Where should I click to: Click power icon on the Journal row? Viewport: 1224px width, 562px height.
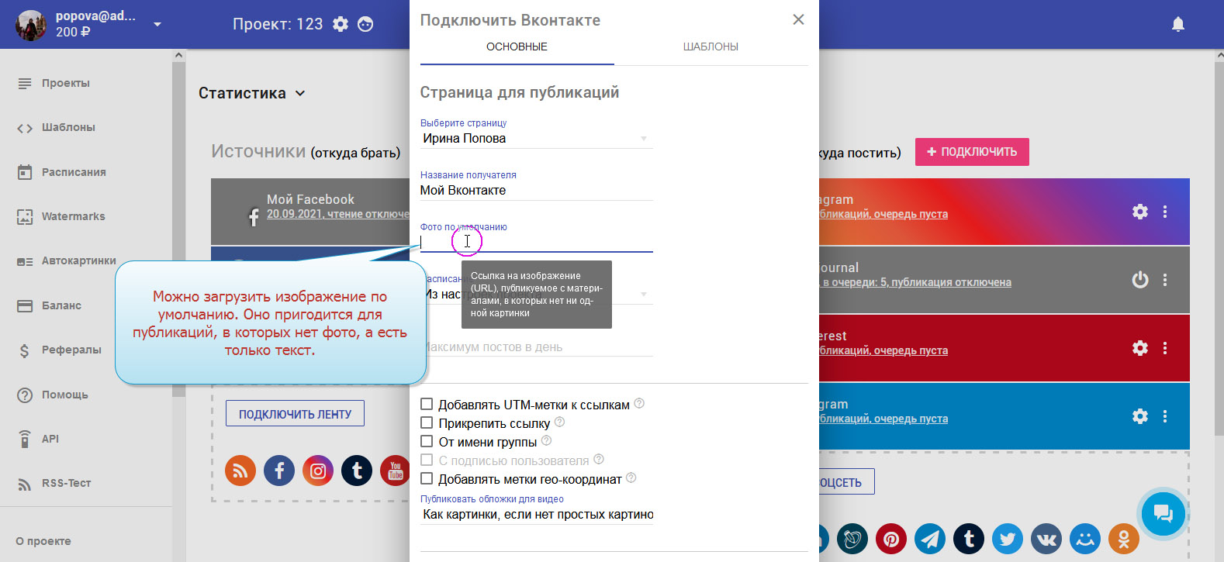1139,280
